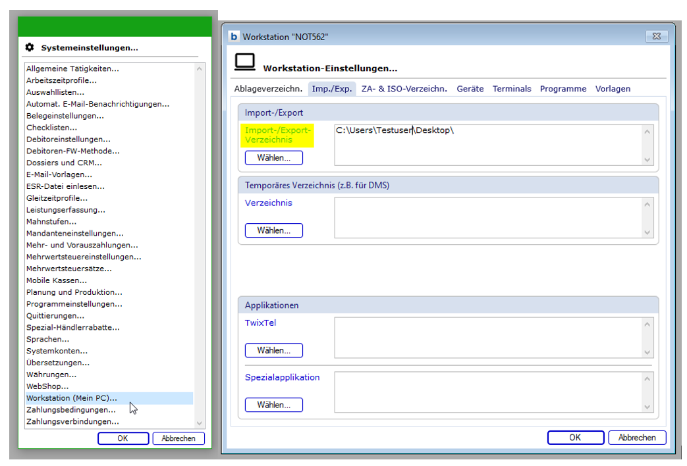Go to the Geräte tab

[470, 89]
